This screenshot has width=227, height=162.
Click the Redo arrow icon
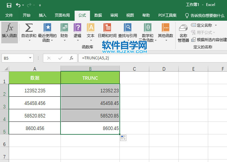tap(29, 5)
